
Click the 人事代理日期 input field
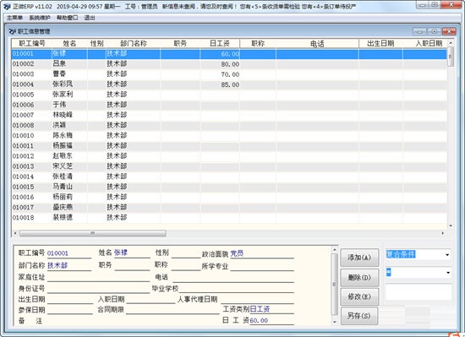[257, 299]
